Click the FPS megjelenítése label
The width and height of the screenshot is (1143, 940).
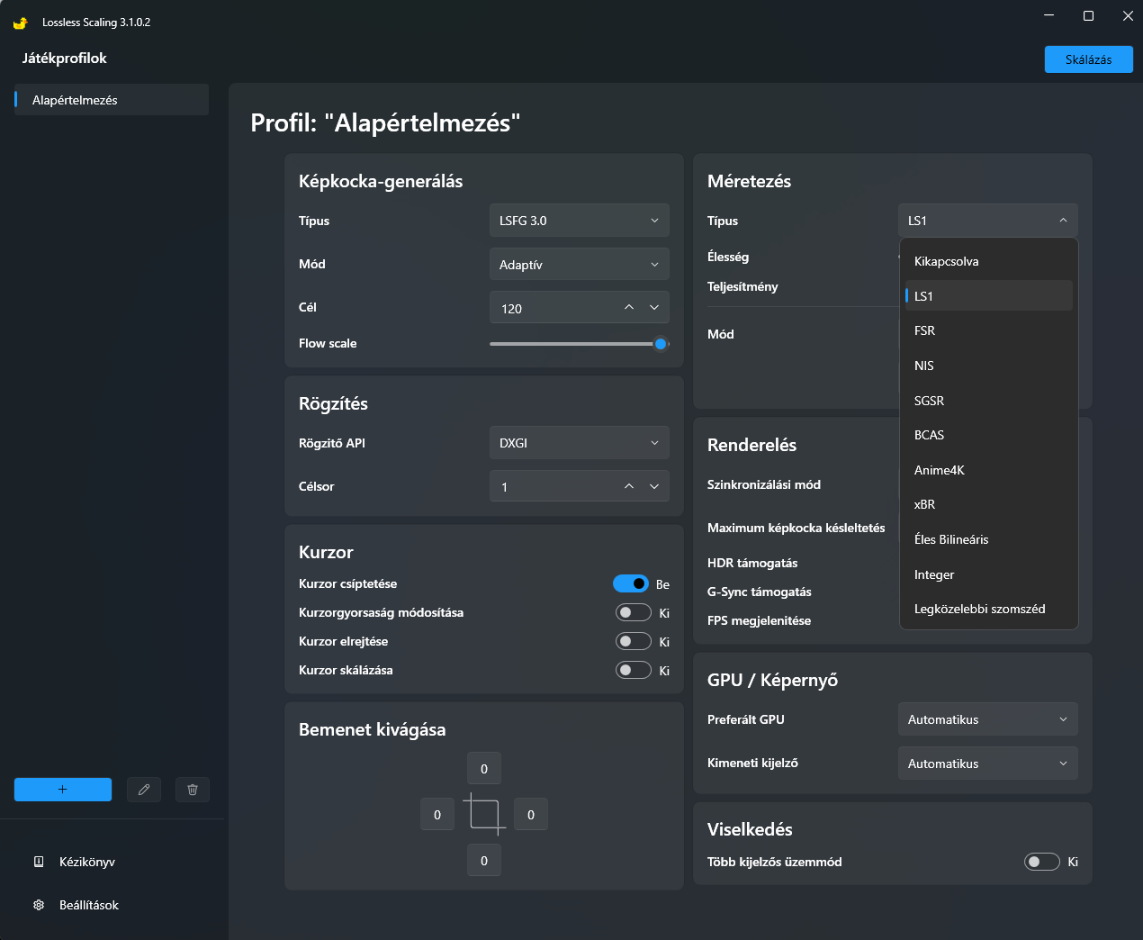click(x=759, y=620)
